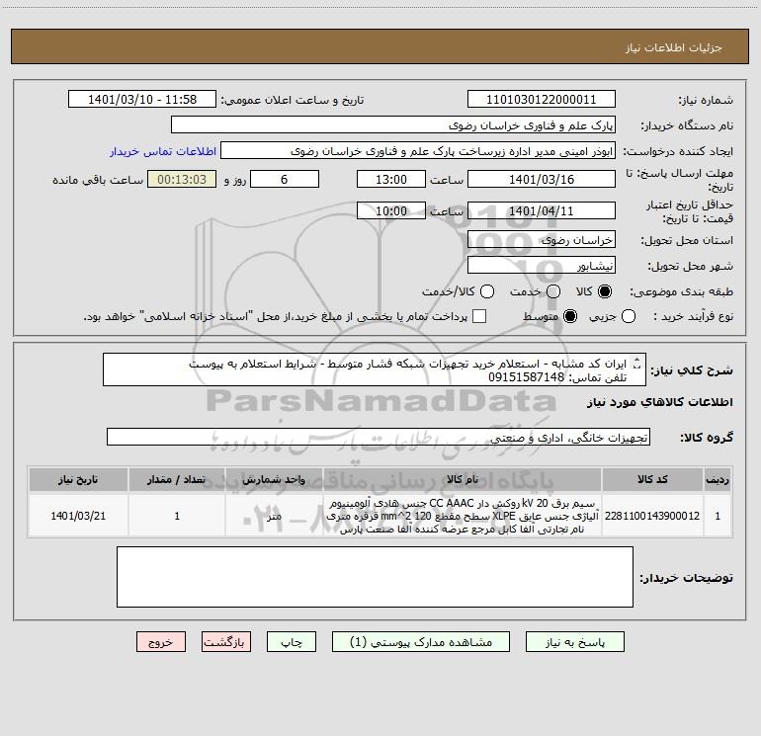Click the نام کالا column header
This screenshot has height=736, width=761.
pos(463,479)
